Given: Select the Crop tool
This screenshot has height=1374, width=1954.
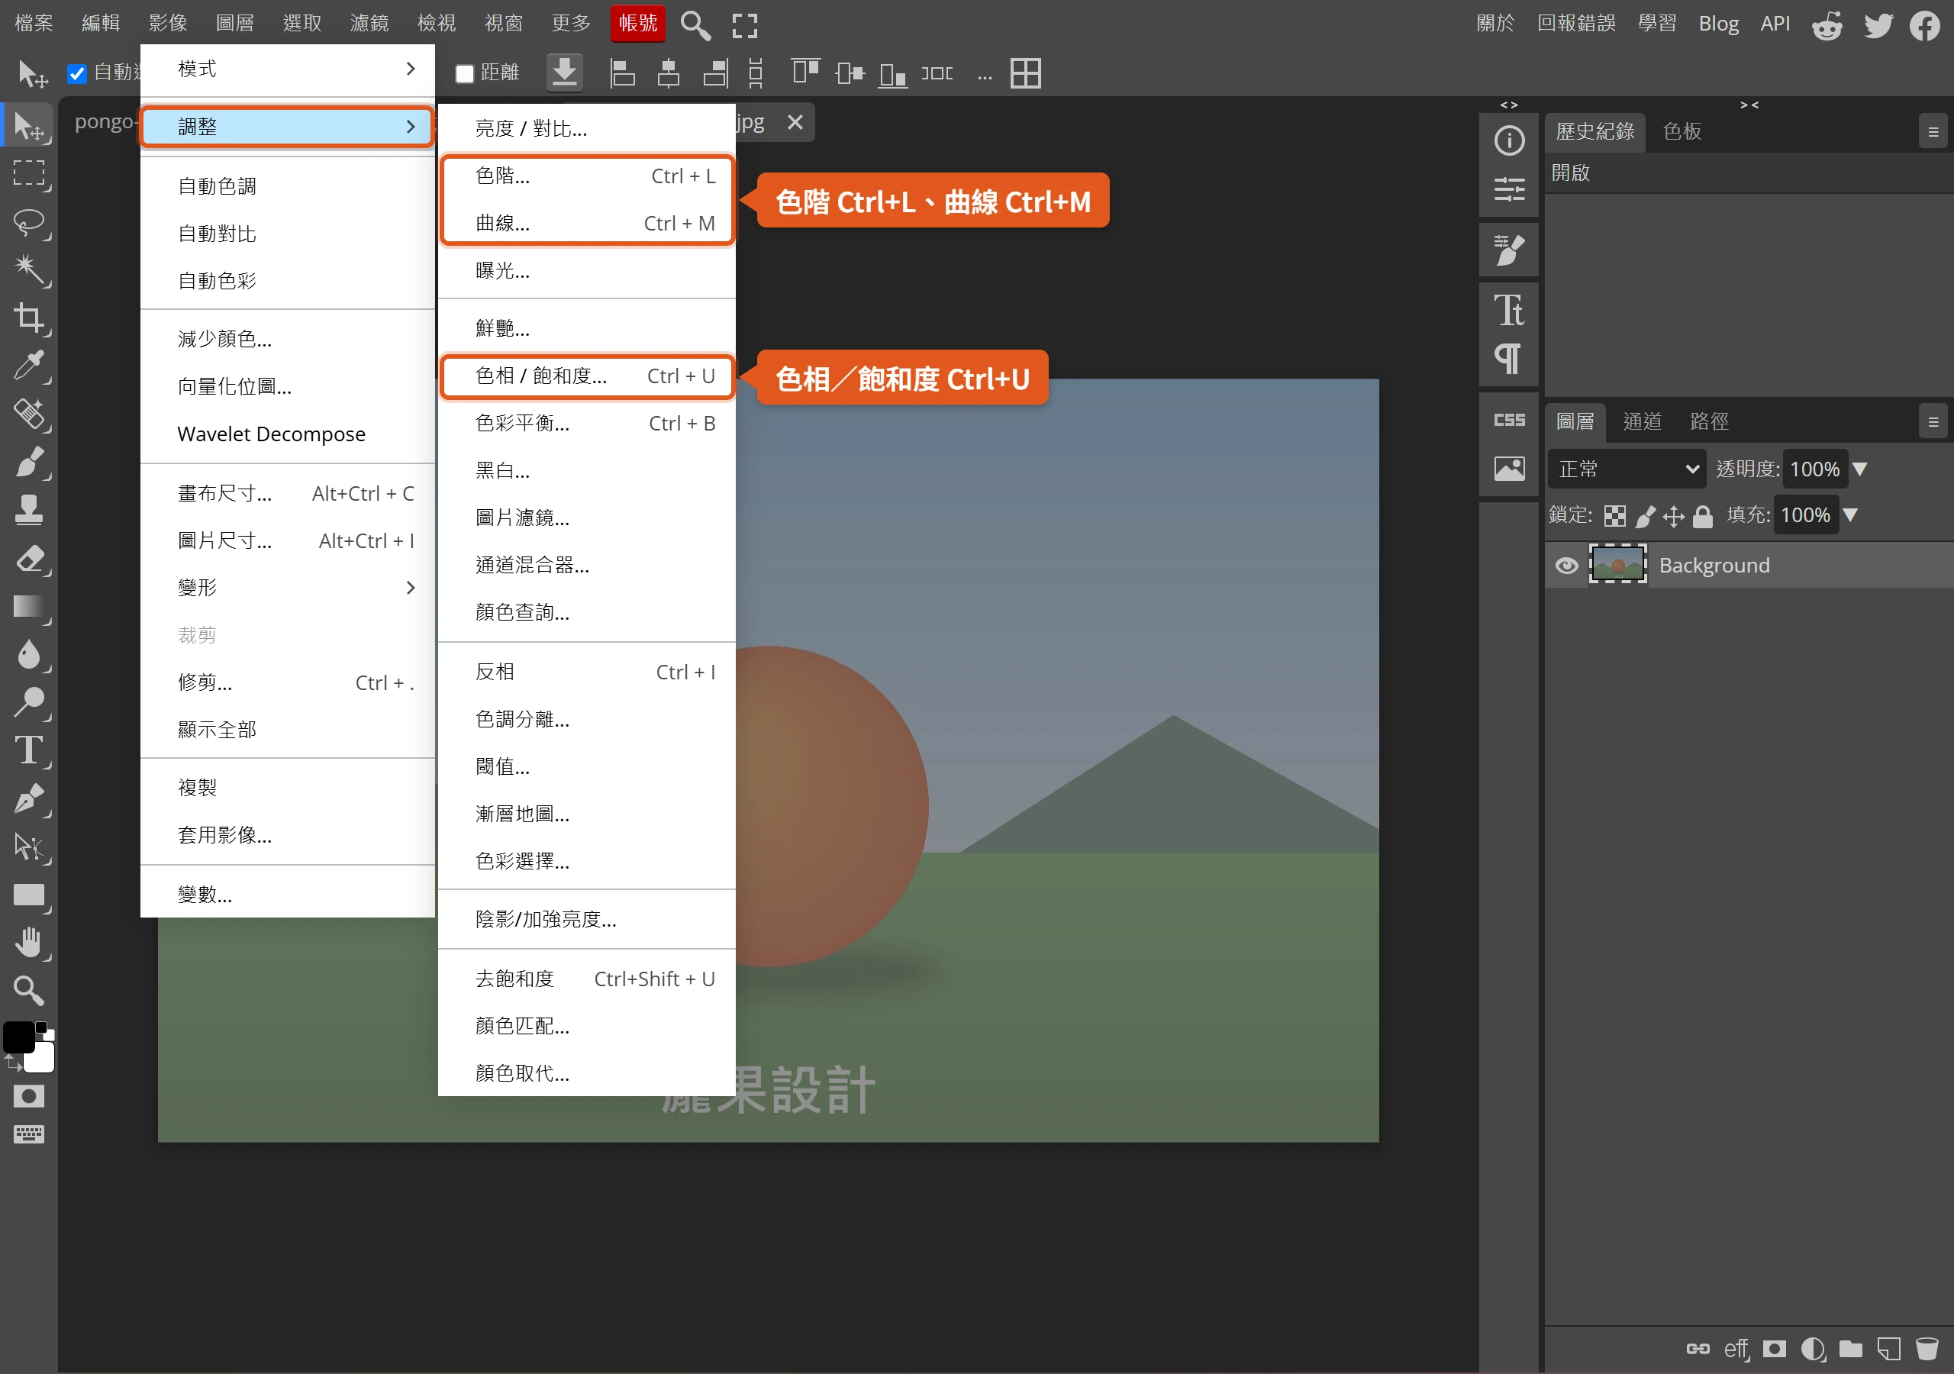Looking at the screenshot, I should tap(30, 318).
